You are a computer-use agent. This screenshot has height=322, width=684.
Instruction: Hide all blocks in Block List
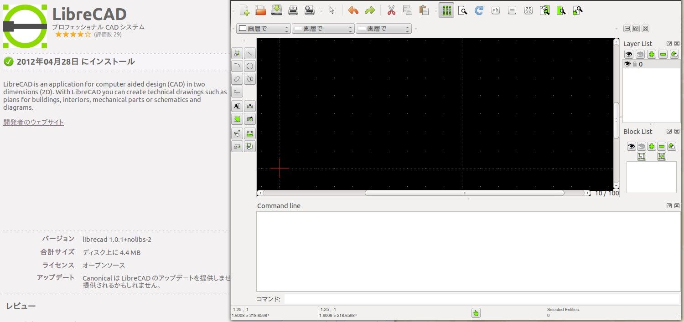click(641, 147)
